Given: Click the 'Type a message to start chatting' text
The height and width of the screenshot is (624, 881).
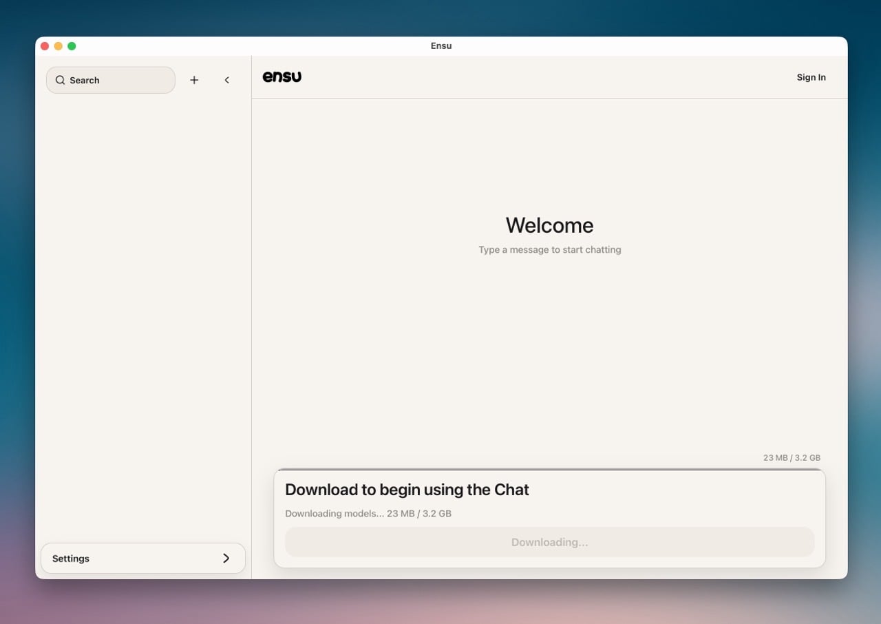Looking at the screenshot, I should coord(549,250).
